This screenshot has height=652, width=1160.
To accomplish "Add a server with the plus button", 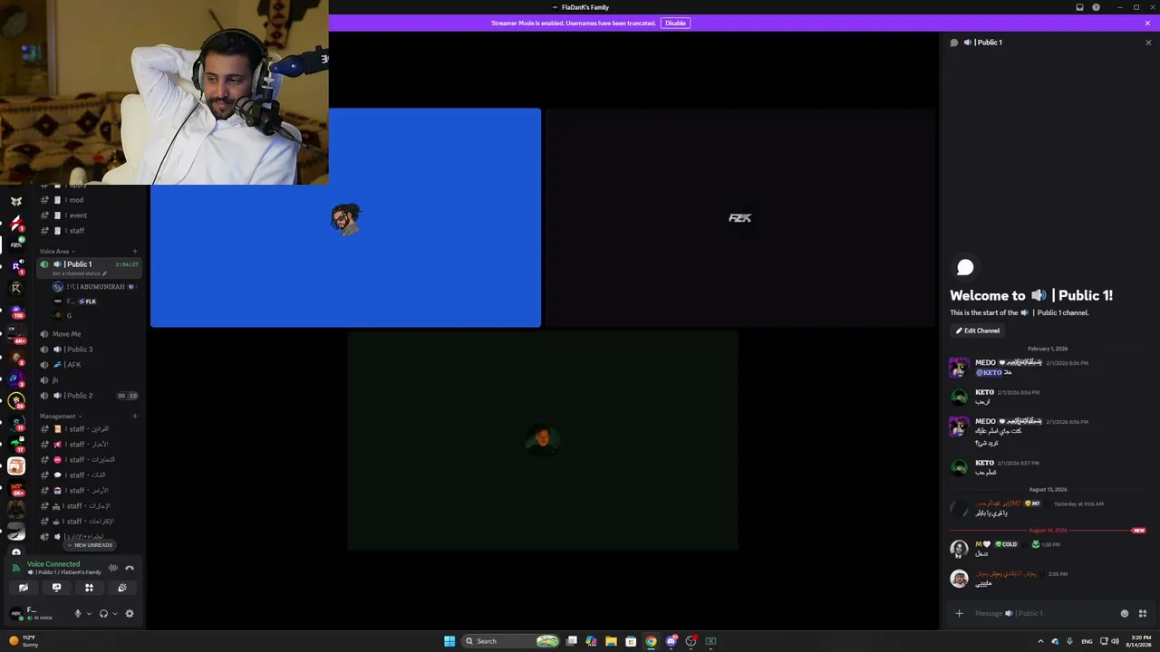I will pos(16,552).
